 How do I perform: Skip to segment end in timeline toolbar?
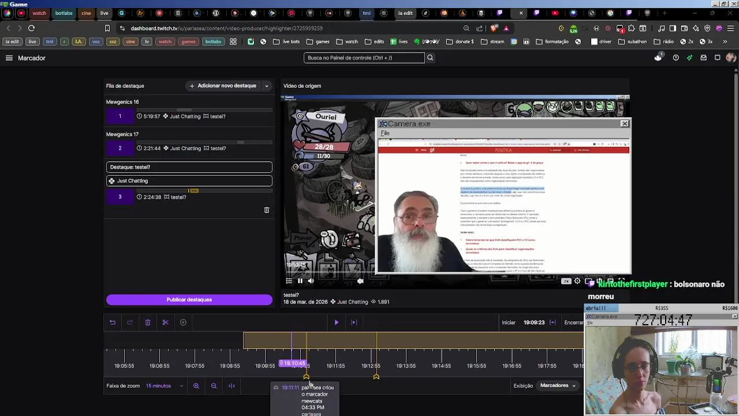point(354,322)
